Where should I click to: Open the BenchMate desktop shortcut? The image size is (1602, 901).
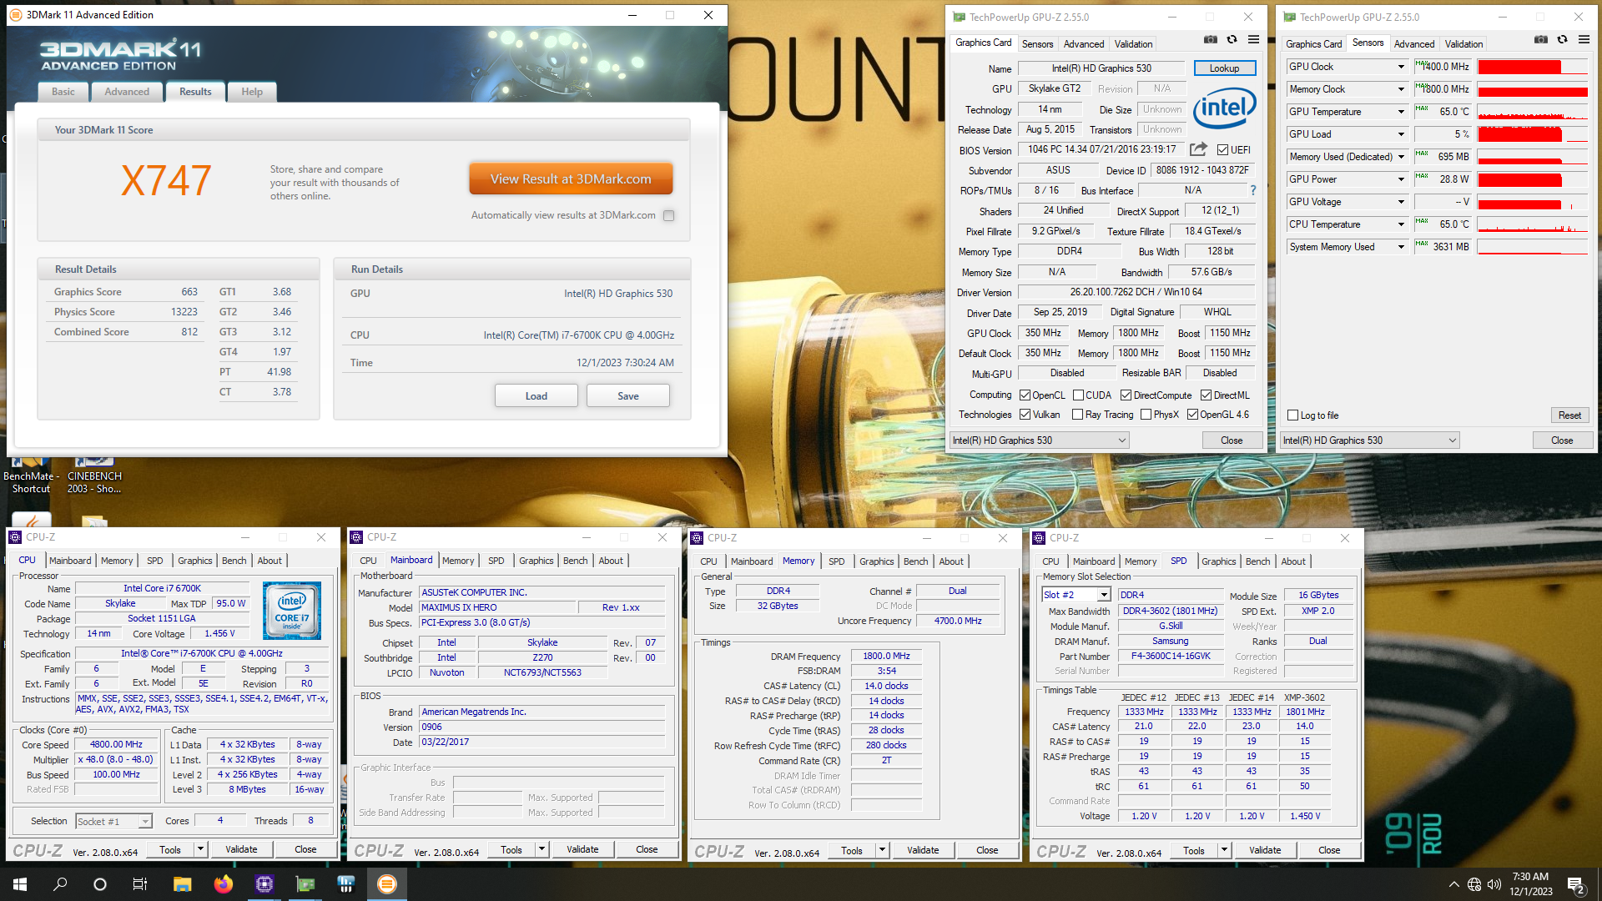[x=31, y=476]
